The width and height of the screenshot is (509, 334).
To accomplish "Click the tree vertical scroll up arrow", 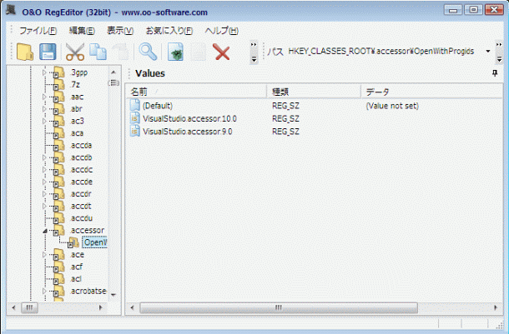I will pyautogui.click(x=113, y=72).
